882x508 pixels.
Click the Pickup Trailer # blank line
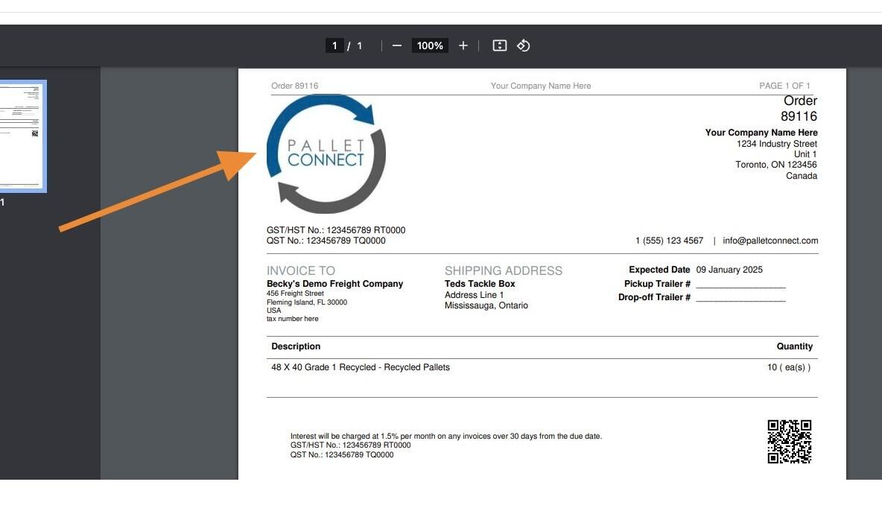[x=740, y=284]
